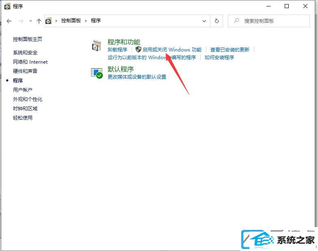
Task: Click the 默认程序 icon with green check
Action: pos(97,73)
